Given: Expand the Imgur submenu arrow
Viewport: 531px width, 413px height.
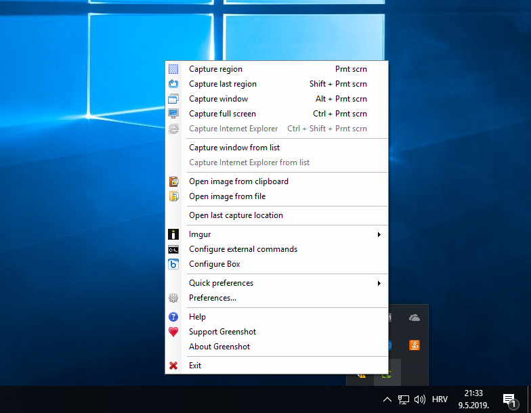Looking at the screenshot, I should 379,234.
